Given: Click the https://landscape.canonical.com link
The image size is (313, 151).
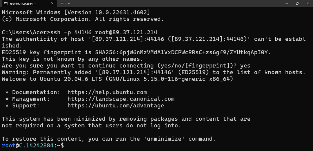Looking at the screenshot, I should pos(121,99).
